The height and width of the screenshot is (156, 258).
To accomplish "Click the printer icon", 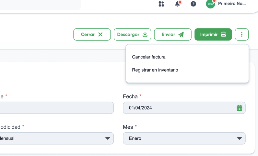I will 223,34.
